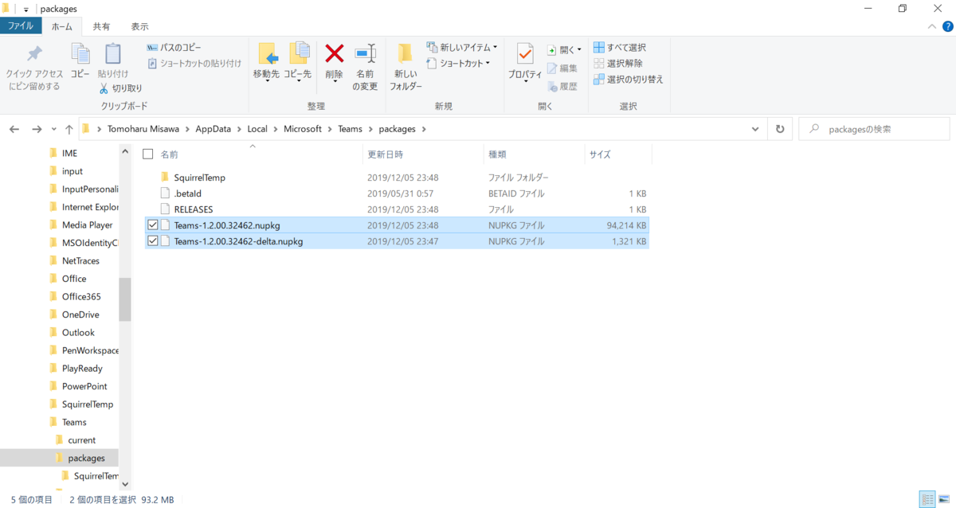Select current folder under Teams
The height and width of the screenshot is (508, 956).
(x=81, y=440)
